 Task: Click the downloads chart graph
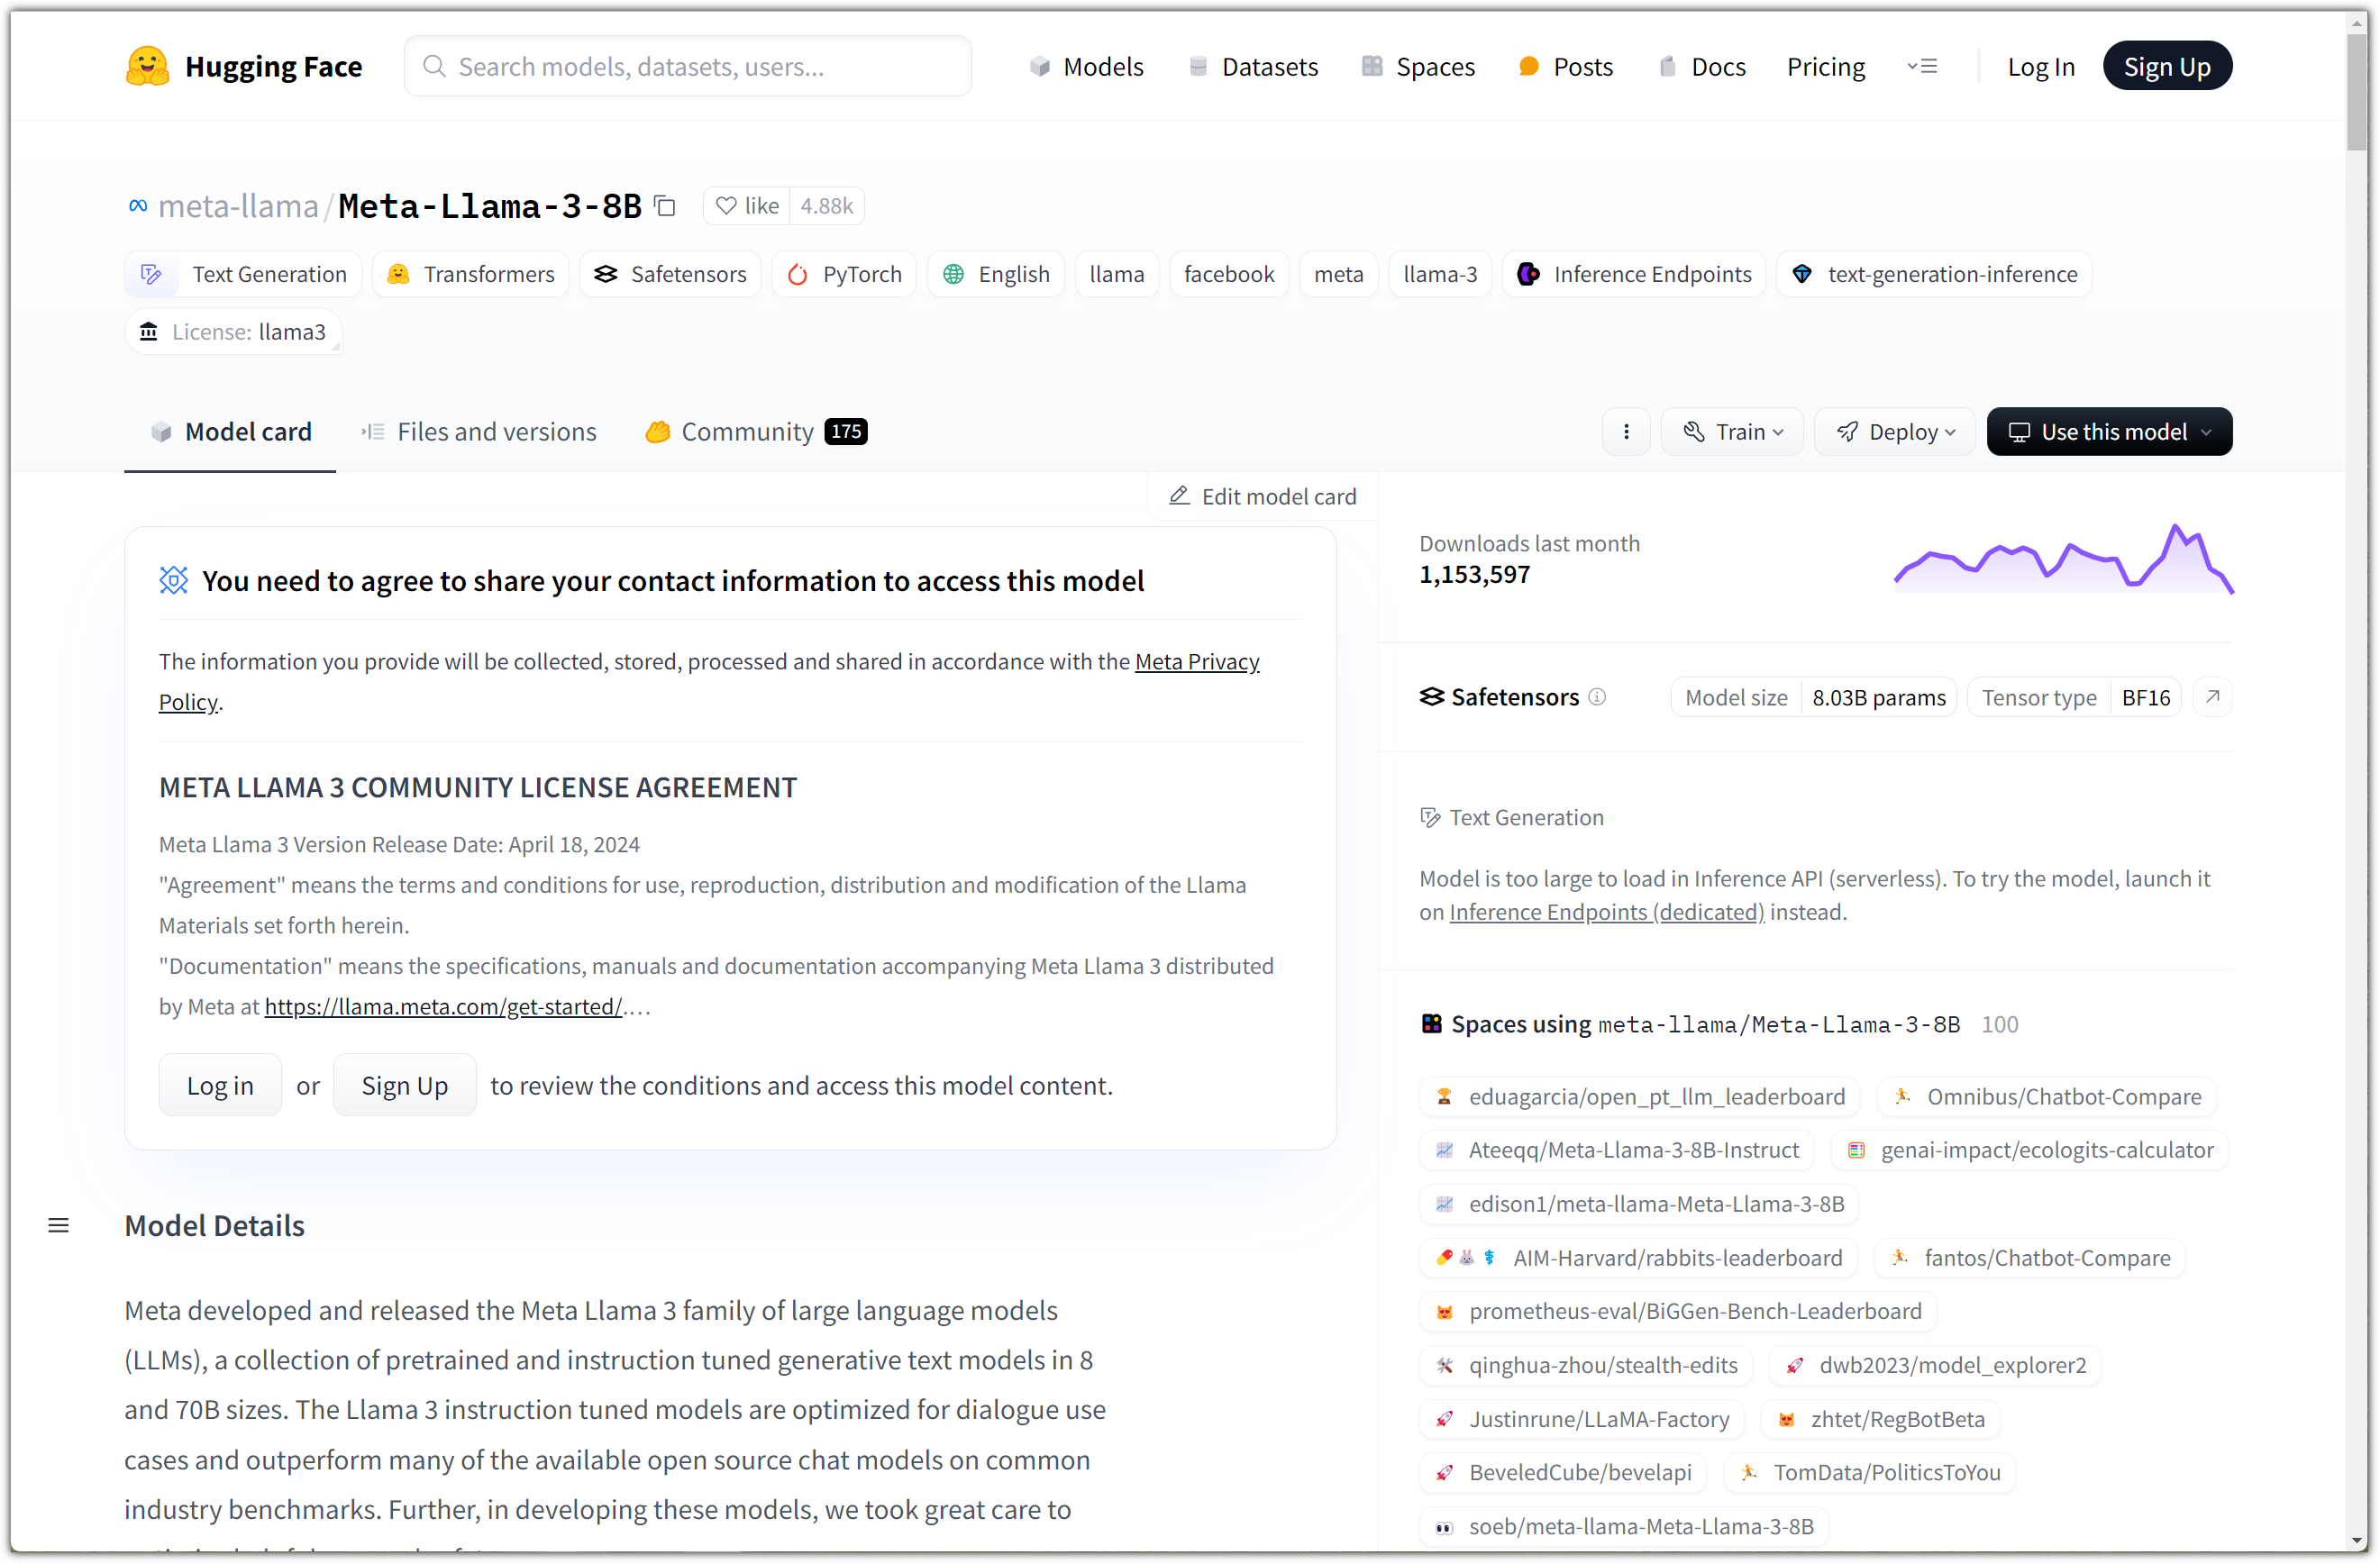(x=2062, y=560)
